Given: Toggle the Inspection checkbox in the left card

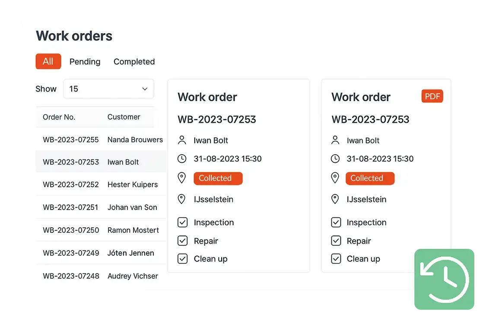Looking at the screenshot, I should (x=183, y=222).
